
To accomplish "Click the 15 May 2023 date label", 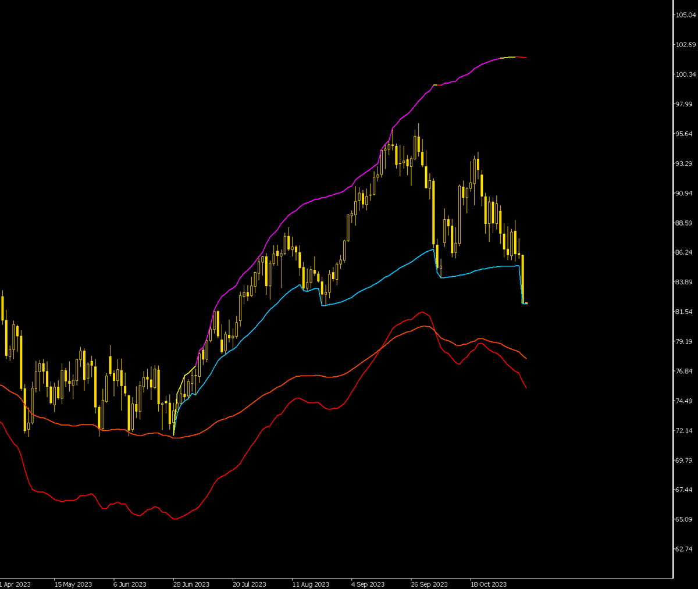I will [73, 584].
